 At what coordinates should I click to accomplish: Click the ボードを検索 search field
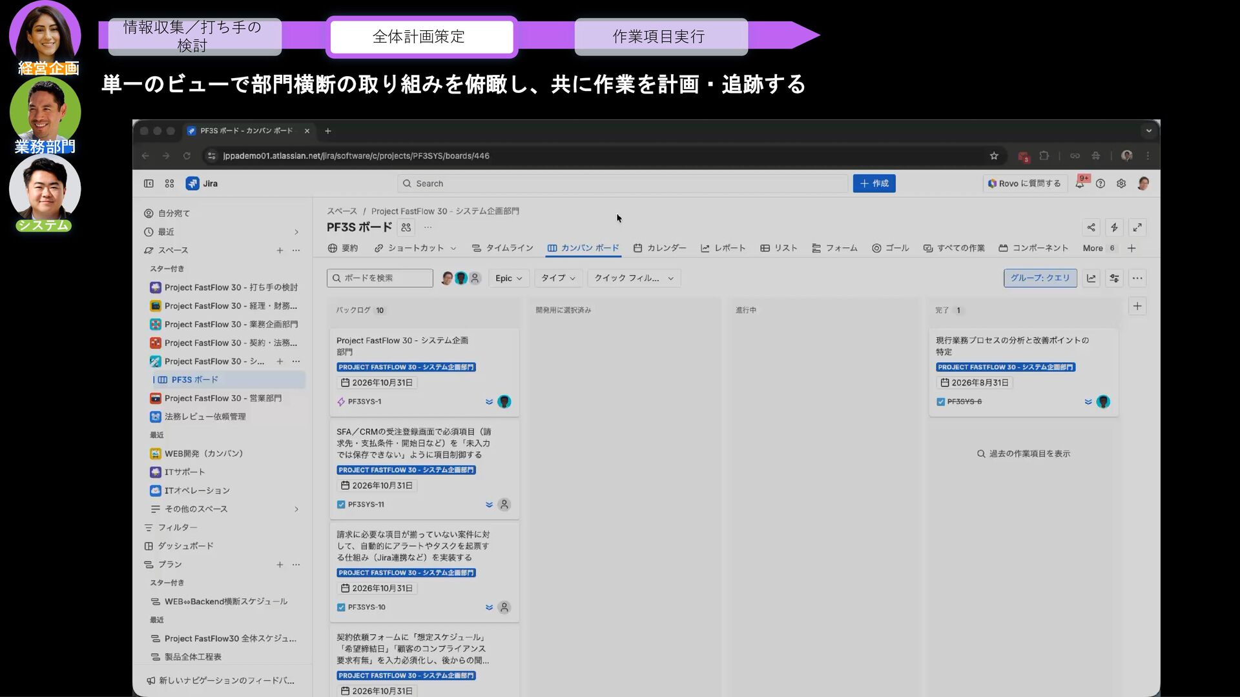(380, 278)
